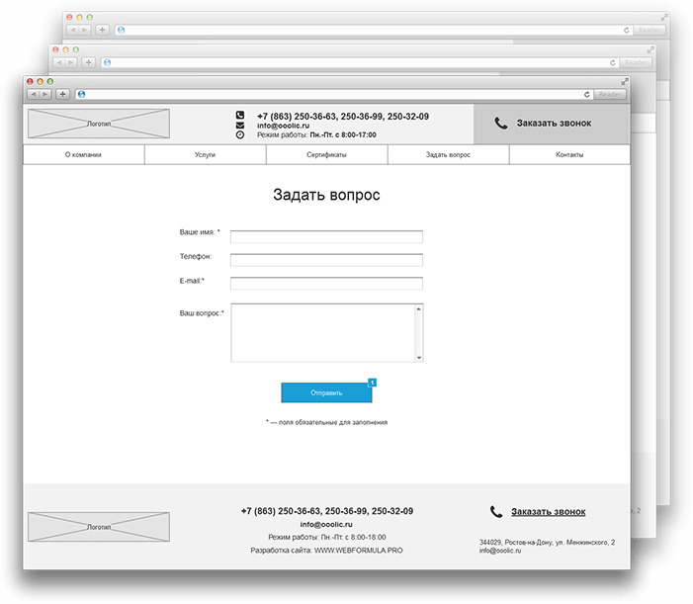Focus the E-mail input field
Screen dimensions: 693x604
pyautogui.click(x=326, y=284)
